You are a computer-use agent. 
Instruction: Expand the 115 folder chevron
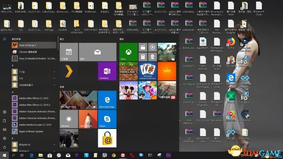pyautogui.click(x=54, y=79)
